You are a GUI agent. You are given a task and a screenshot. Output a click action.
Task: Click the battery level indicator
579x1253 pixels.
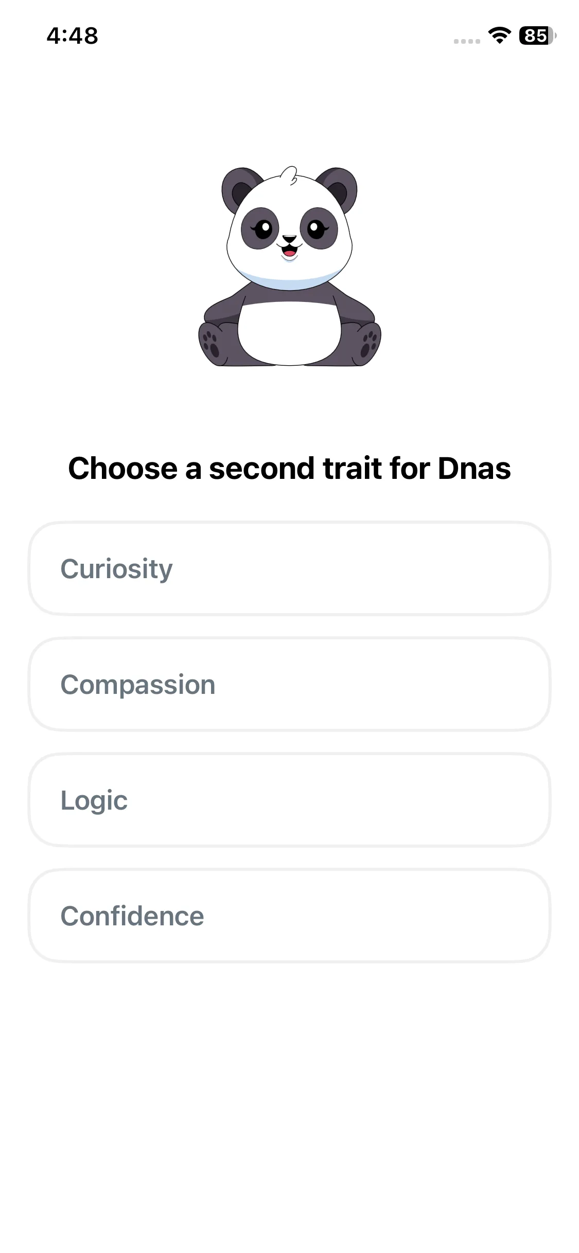pos(537,35)
